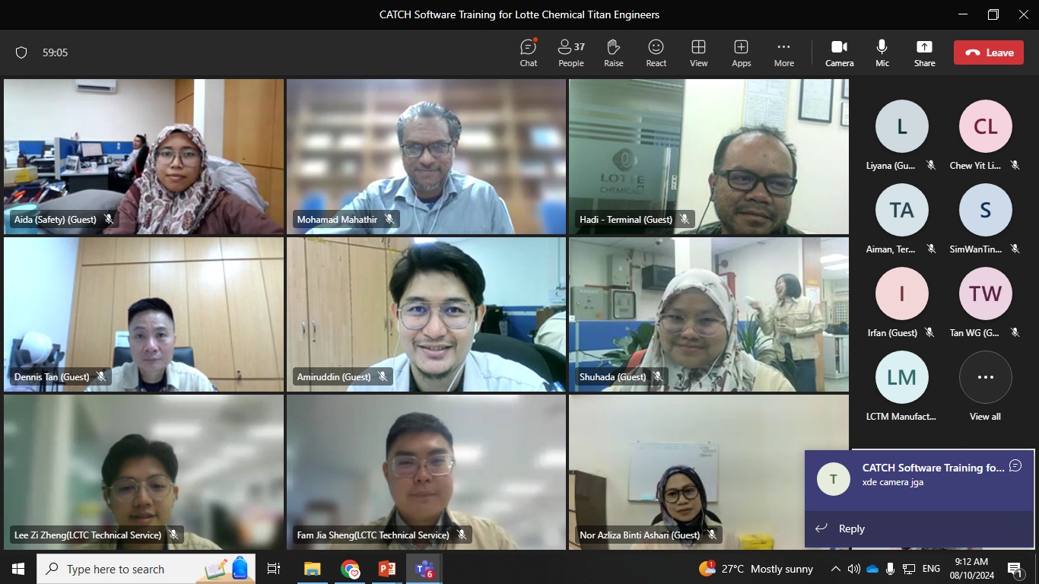
Task: Toggle the Mic mute state
Action: 882,52
